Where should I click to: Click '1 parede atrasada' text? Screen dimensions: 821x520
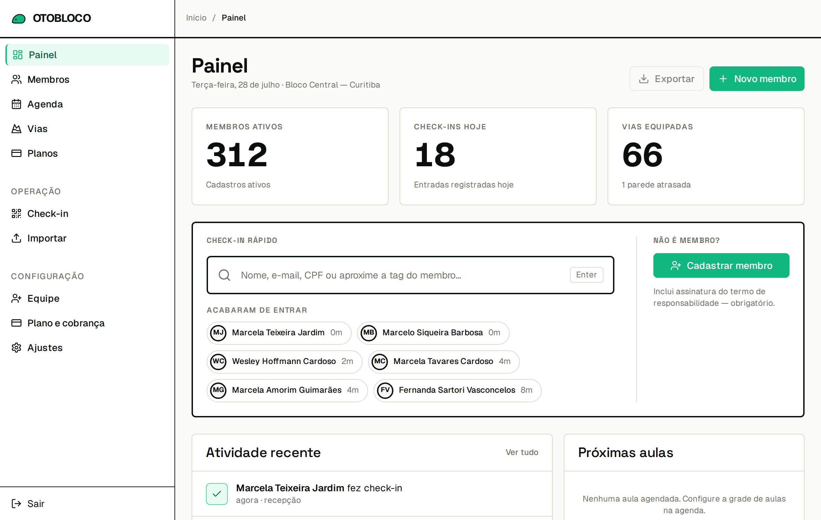pyautogui.click(x=656, y=185)
